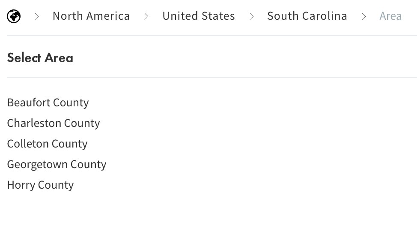Screen dimensions: 417x229
Task: Select the greyed Area breadcrumb item
Action: pos(390,16)
